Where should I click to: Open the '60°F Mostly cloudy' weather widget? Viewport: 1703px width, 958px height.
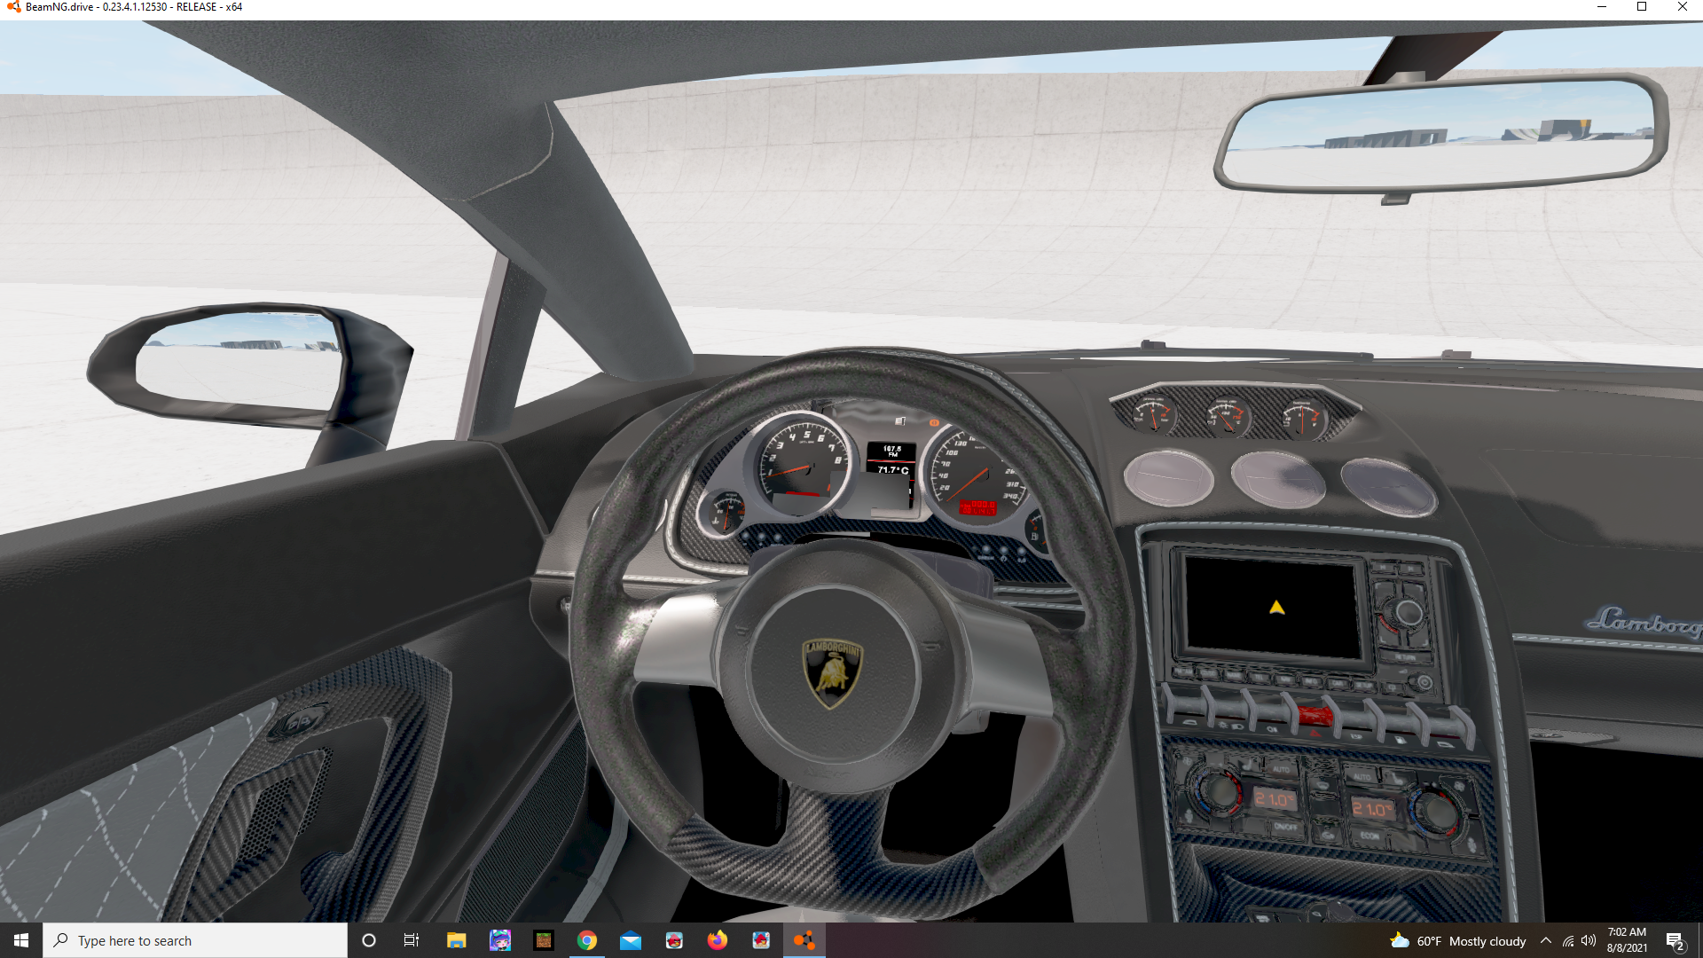tap(1458, 941)
